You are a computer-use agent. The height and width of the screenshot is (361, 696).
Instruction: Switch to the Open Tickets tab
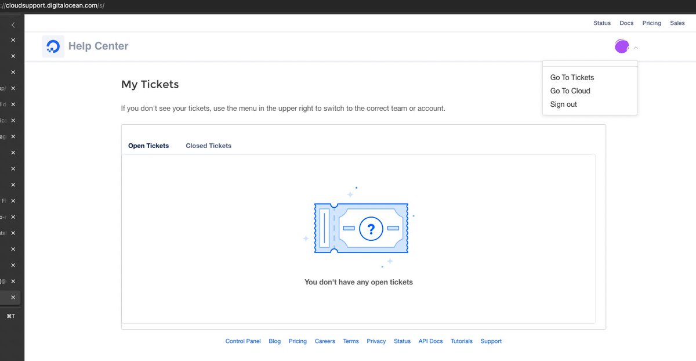click(x=148, y=146)
